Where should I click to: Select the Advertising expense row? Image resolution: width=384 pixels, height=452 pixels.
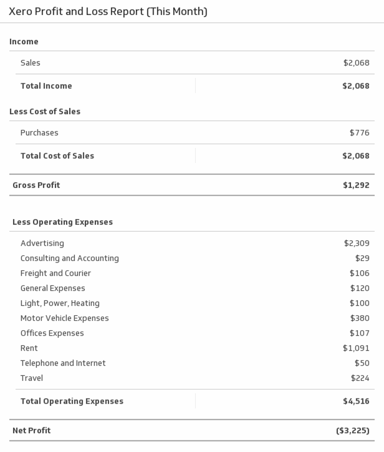click(42, 243)
